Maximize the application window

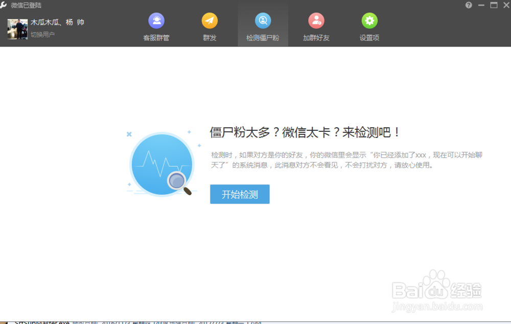click(x=493, y=5)
